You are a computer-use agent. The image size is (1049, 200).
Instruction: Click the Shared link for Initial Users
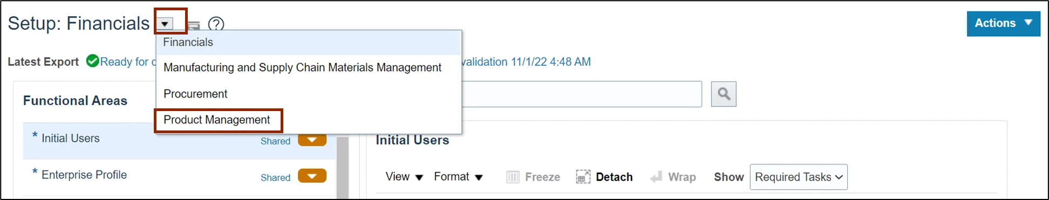point(275,141)
